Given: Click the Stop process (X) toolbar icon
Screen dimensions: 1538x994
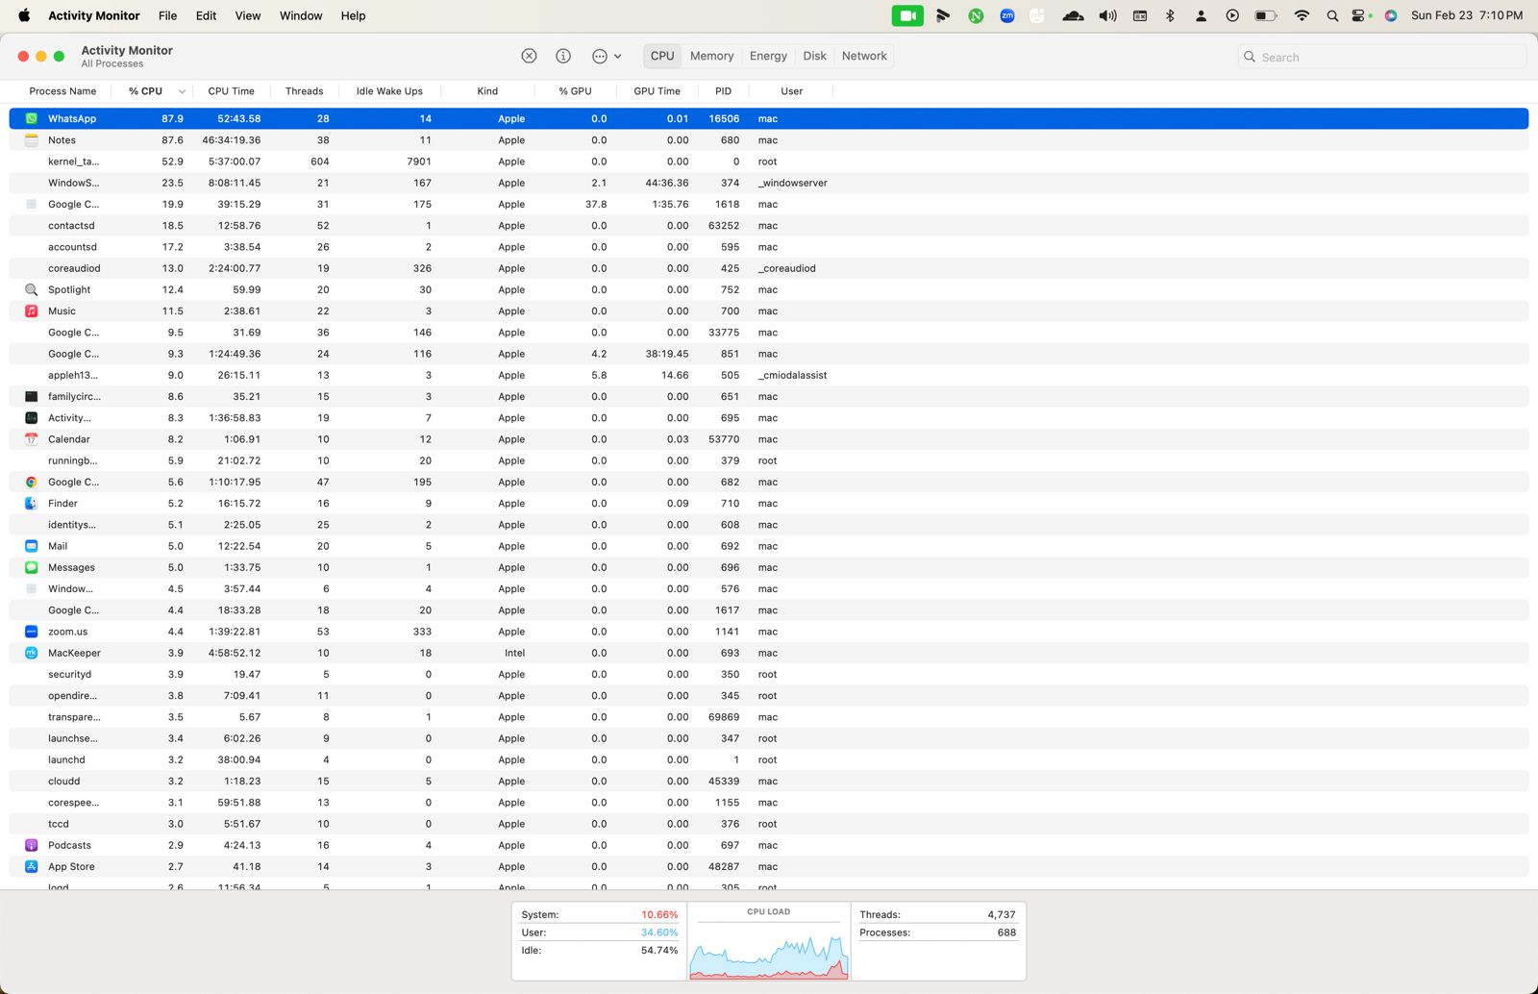Looking at the screenshot, I should point(529,56).
